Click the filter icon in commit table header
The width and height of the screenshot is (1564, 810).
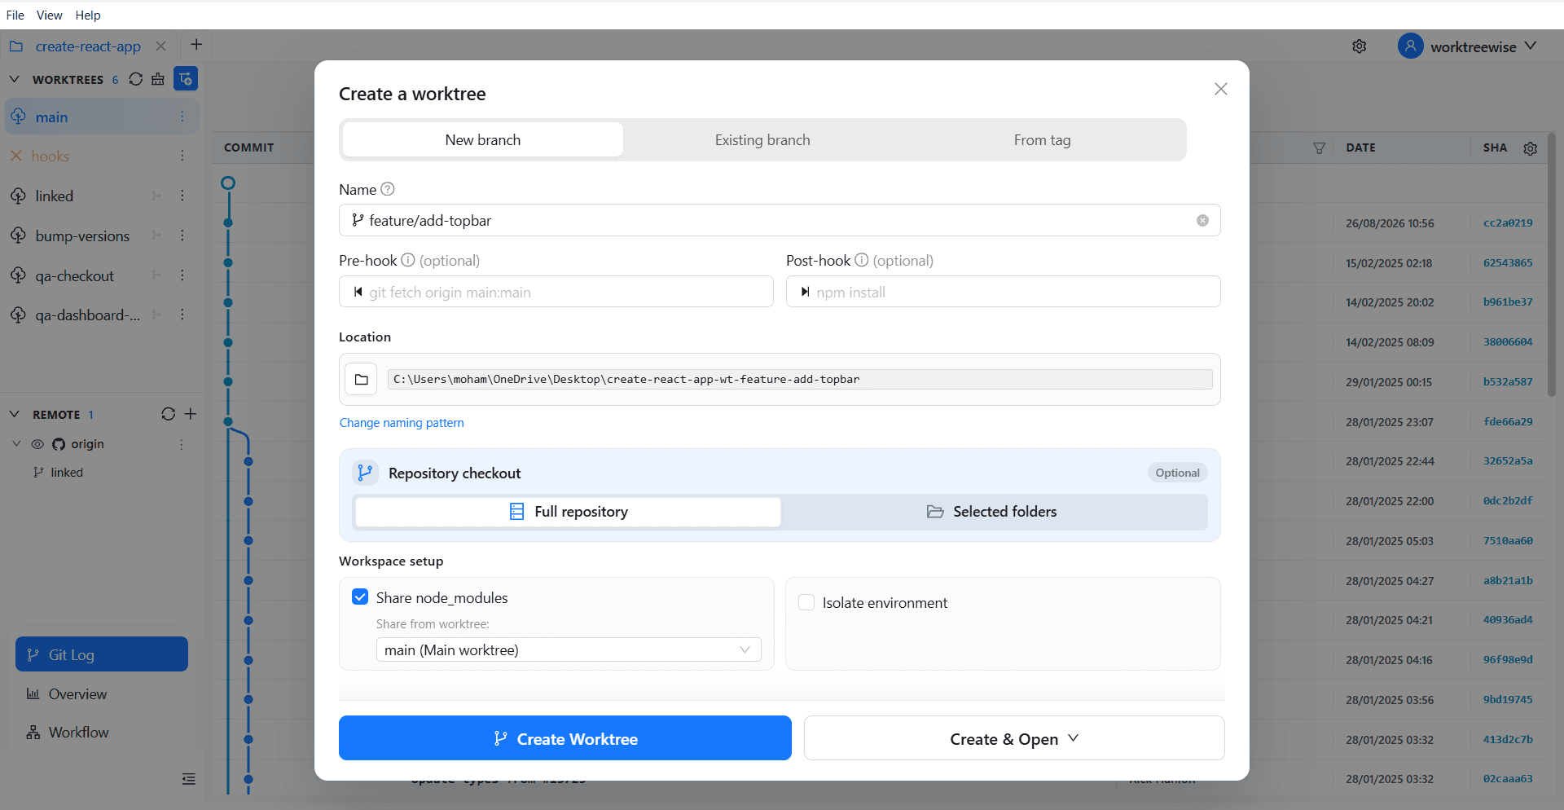point(1319,147)
